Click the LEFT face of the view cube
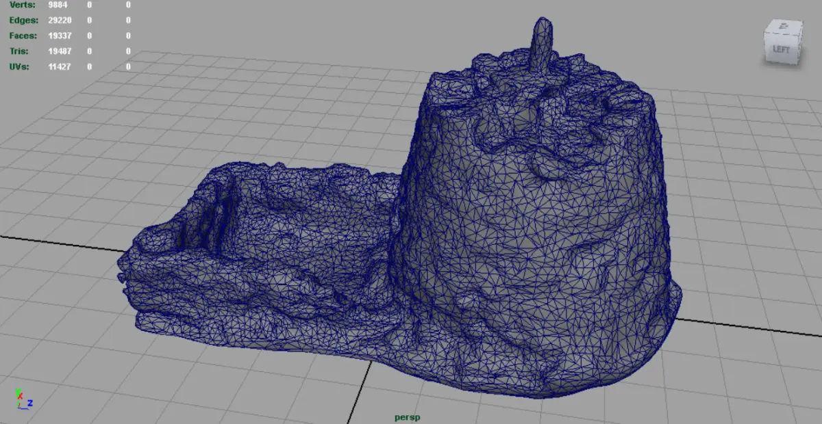 (x=781, y=49)
